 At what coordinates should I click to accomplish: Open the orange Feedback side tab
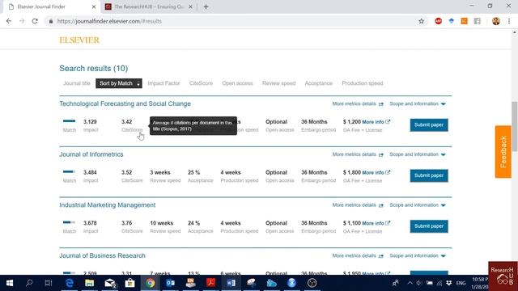point(503,152)
